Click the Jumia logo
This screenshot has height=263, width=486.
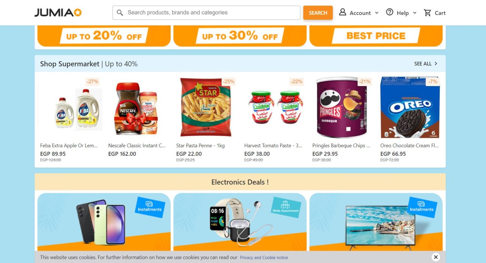click(58, 13)
